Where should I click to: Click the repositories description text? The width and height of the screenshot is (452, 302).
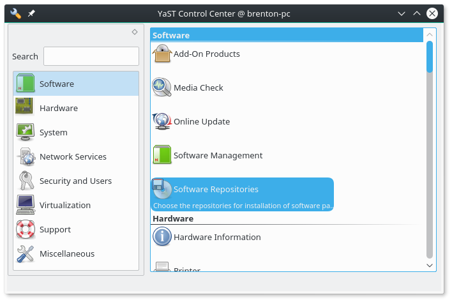pyautogui.click(x=243, y=206)
